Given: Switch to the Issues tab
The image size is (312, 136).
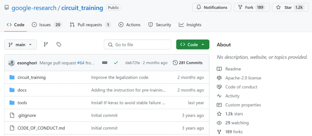Looking at the screenshot, I should pyautogui.click(x=46, y=25).
